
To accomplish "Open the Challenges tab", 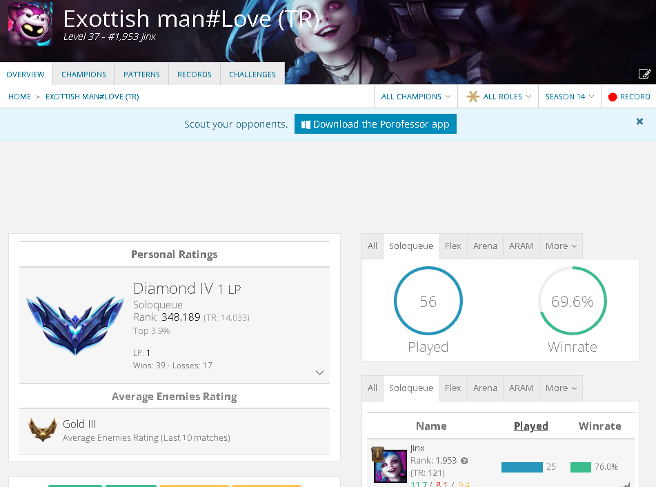I will [x=252, y=74].
